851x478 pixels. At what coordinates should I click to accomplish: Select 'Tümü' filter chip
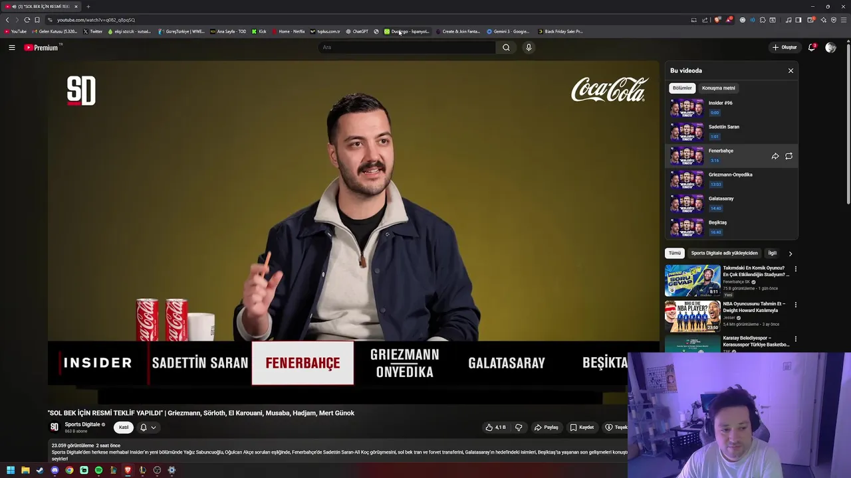675,253
